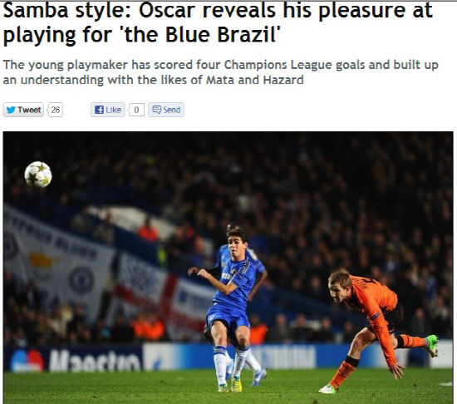Like the article on Facebook
Screen dimensions: 457x404
107,110
